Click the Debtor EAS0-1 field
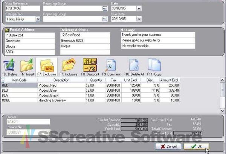 click(28, 121)
